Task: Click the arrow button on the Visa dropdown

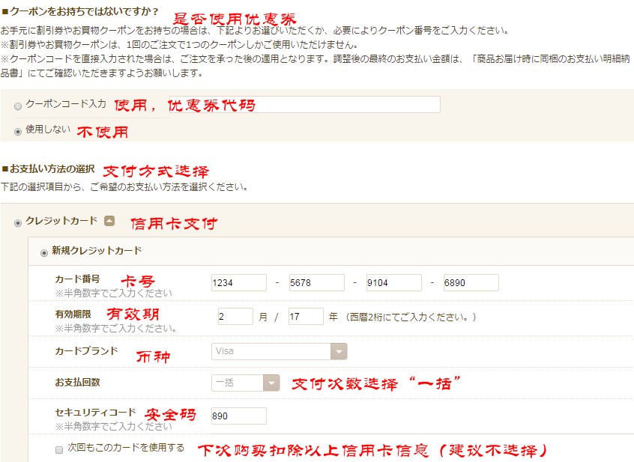Action: 339,352
